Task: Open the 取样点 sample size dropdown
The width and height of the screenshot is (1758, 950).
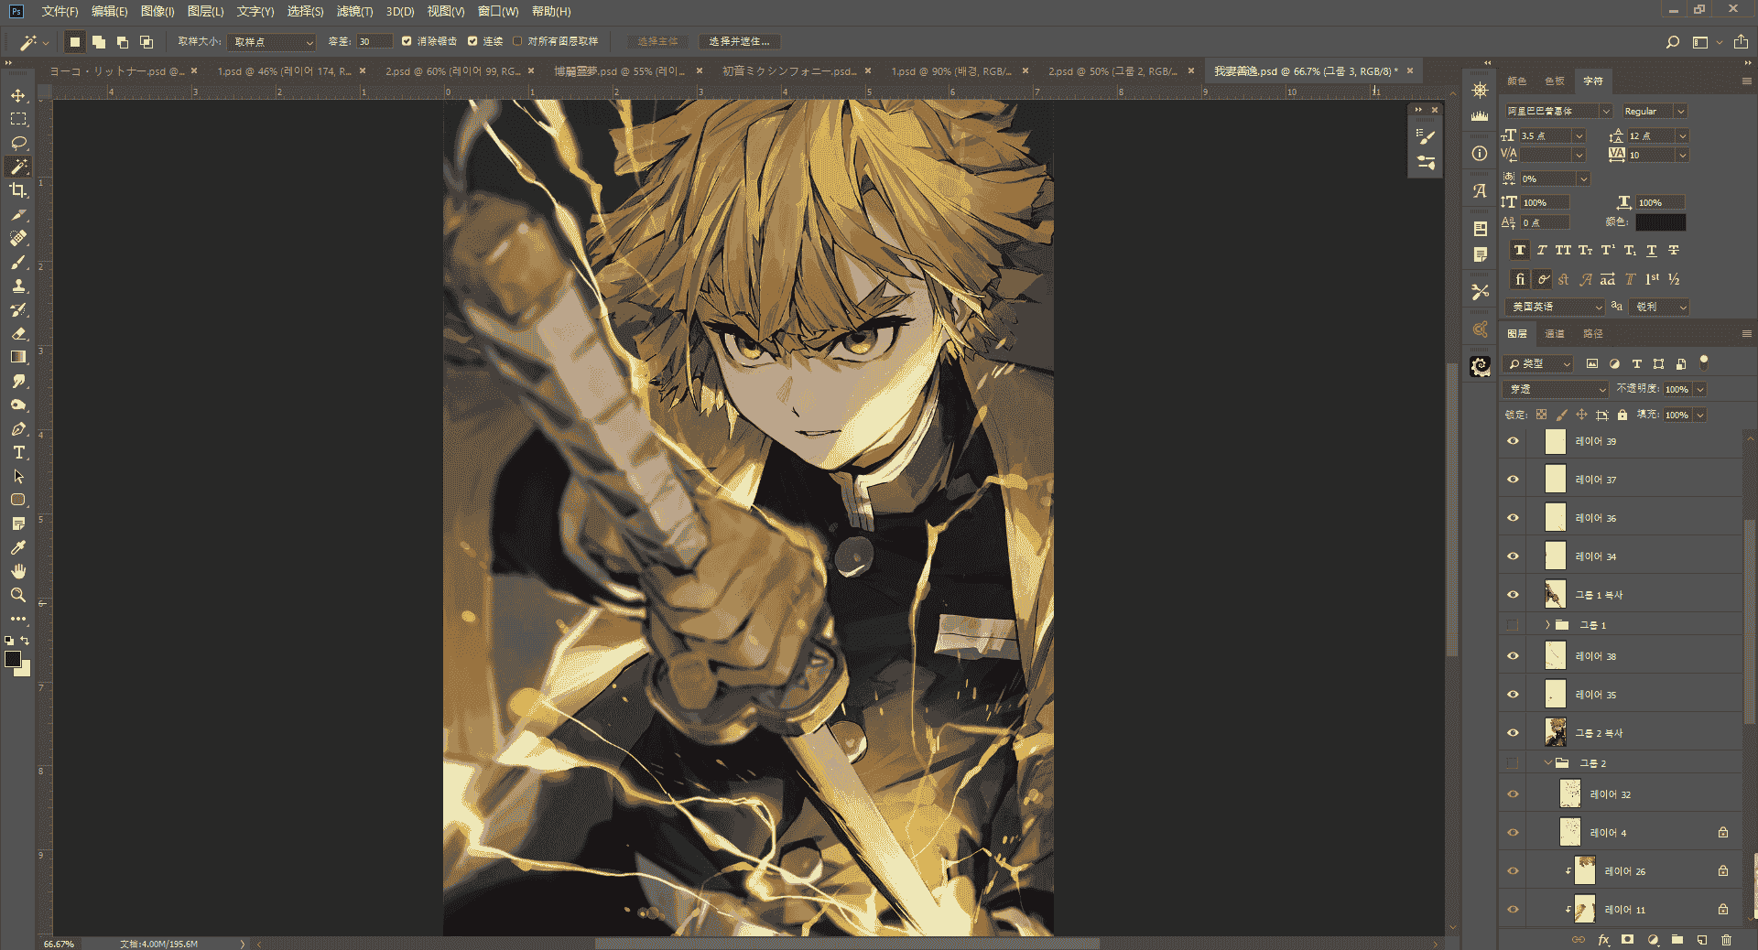Action: click(x=272, y=42)
